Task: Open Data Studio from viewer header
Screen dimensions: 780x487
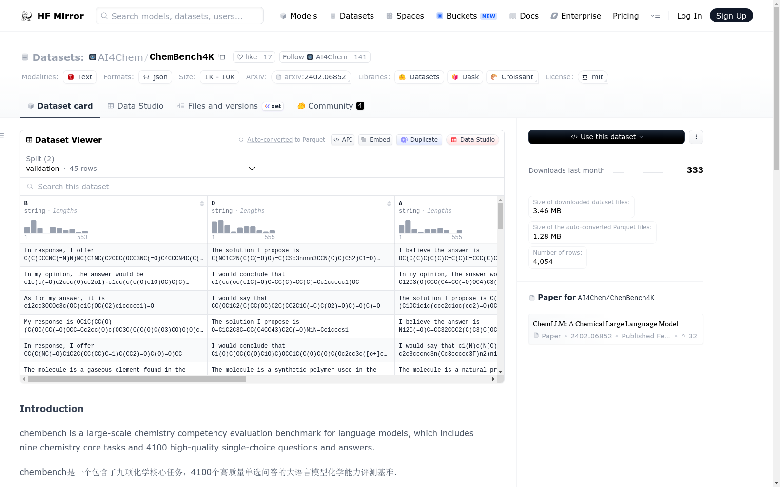Action: pos(472,140)
